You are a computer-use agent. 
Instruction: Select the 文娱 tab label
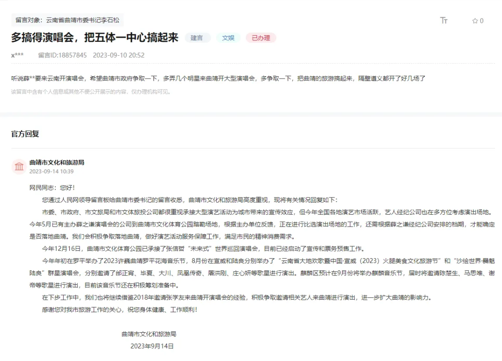tap(228, 38)
